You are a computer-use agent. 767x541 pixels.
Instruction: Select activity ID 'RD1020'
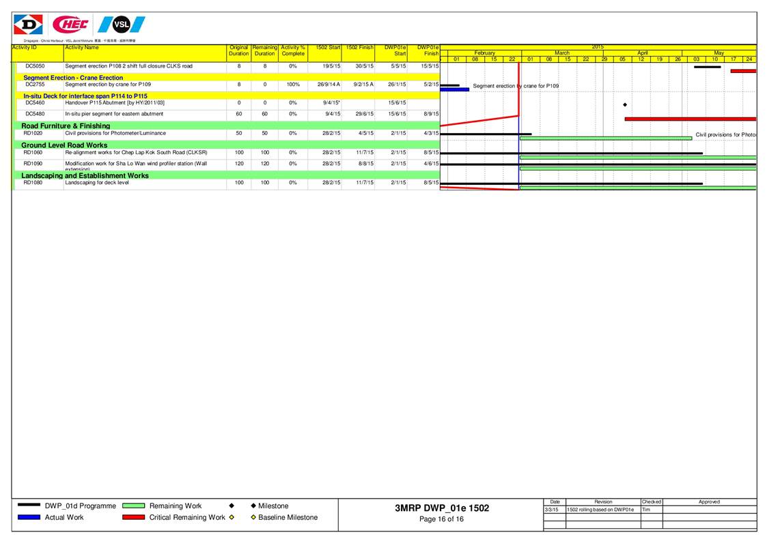pyautogui.click(x=33, y=133)
